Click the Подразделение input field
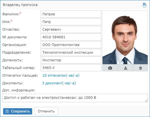Viewport: 150px width, 117px height. pyautogui.click(x=71, y=52)
